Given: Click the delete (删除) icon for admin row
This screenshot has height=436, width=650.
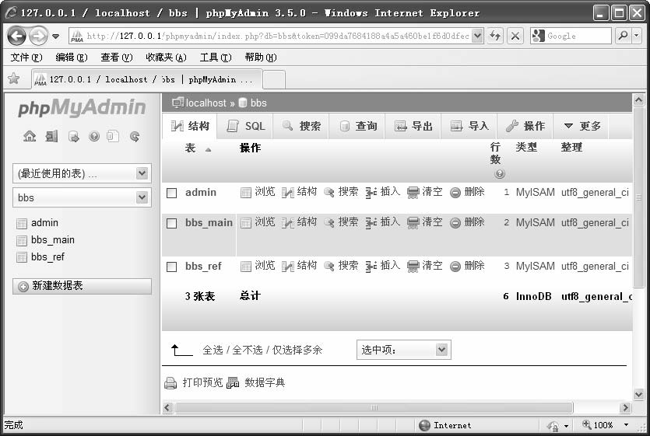Looking at the screenshot, I should 455,193.
